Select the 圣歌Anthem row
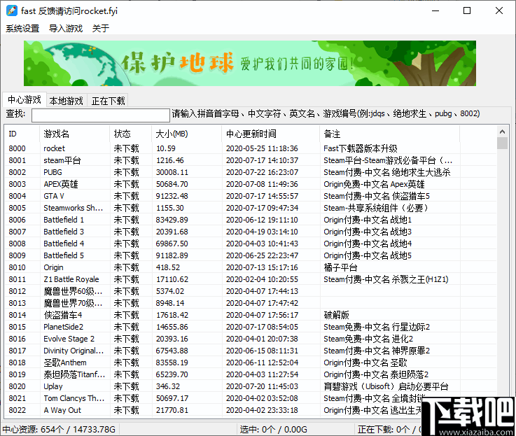The image size is (516, 436). point(251,363)
